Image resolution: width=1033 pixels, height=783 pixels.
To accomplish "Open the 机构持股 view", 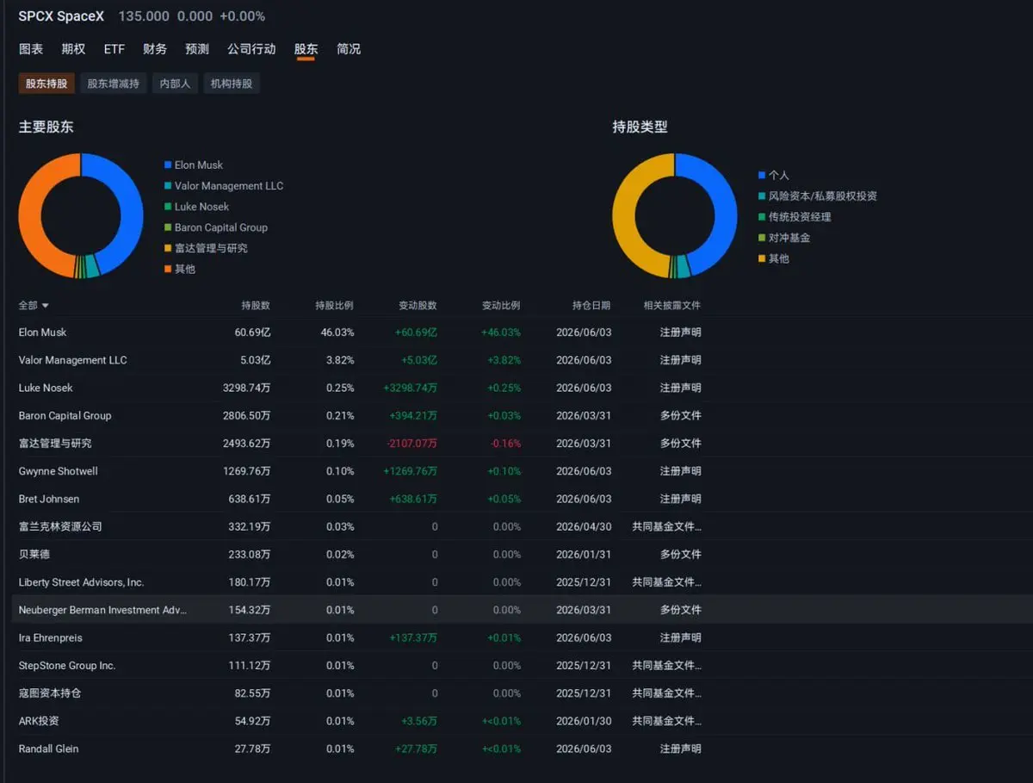I will tap(232, 84).
